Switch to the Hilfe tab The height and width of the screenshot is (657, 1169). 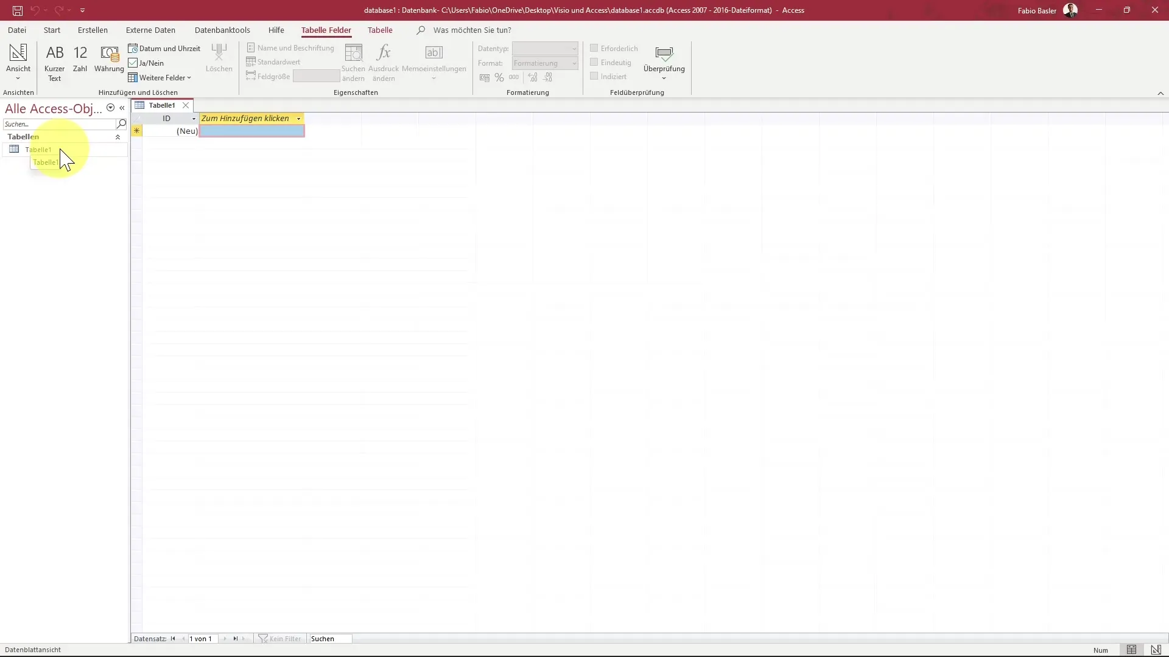tap(276, 30)
